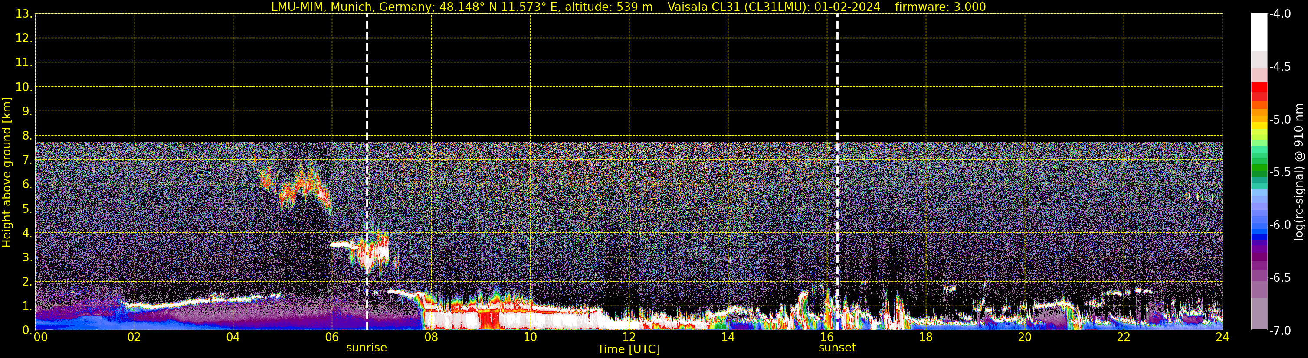Click the "13." tick on the height axis

point(24,14)
